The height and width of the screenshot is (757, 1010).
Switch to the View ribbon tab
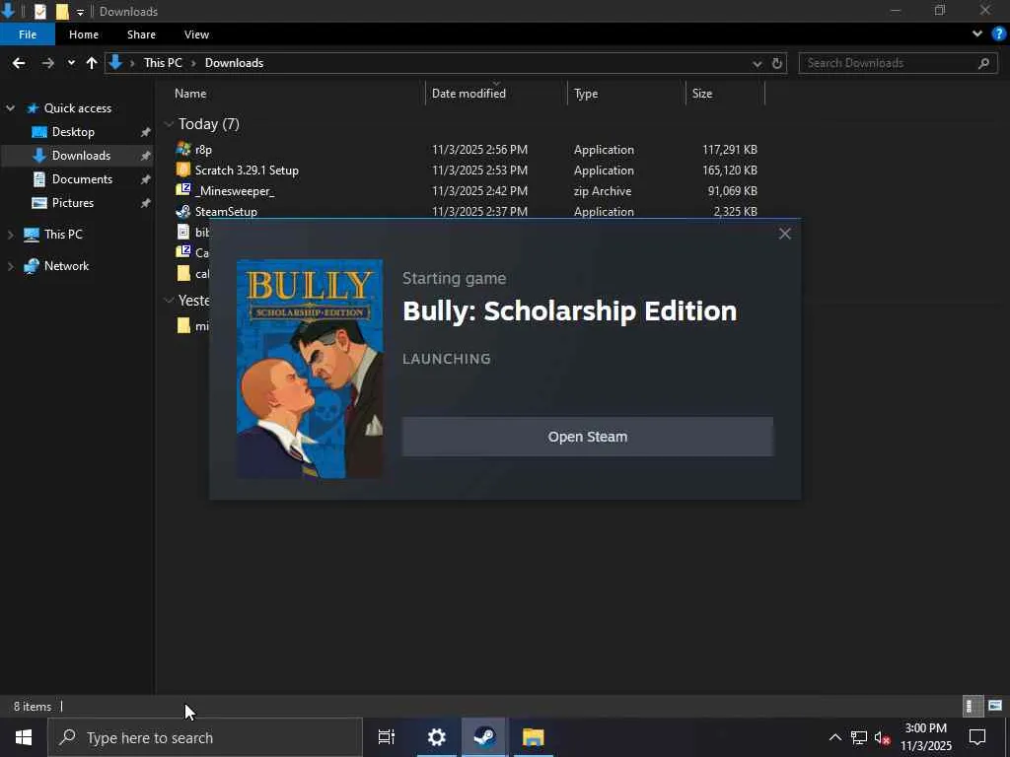(196, 34)
